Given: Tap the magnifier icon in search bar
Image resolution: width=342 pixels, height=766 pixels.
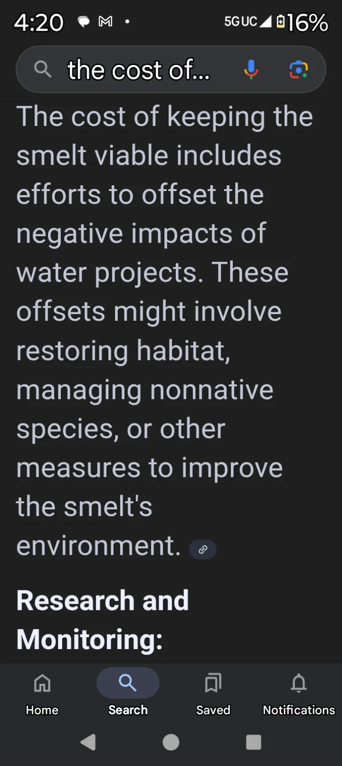Looking at the screenshot, I should coord(43,70).
